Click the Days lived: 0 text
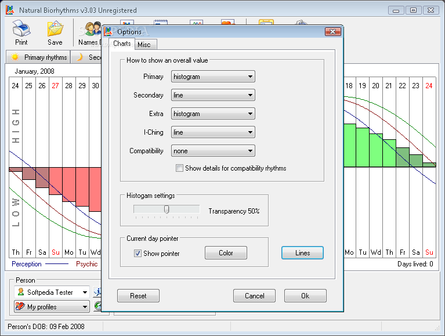Screen dimensions: 445x336 click(415, 264)
